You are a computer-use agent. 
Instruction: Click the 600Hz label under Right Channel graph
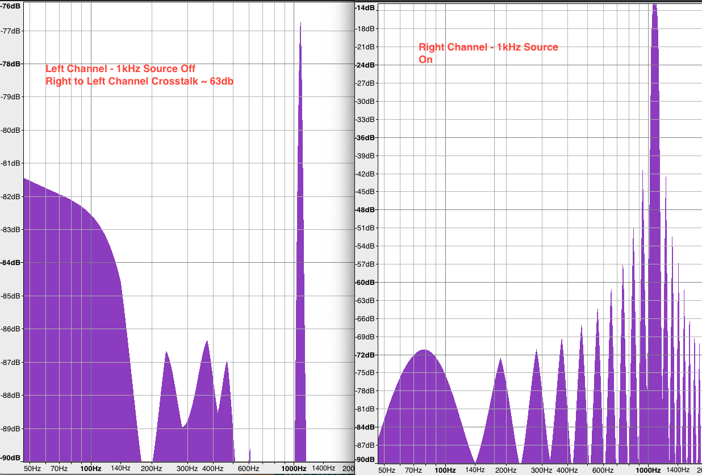pos(603,470)
